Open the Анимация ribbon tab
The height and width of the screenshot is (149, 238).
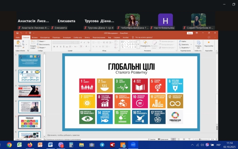point(67,37)
